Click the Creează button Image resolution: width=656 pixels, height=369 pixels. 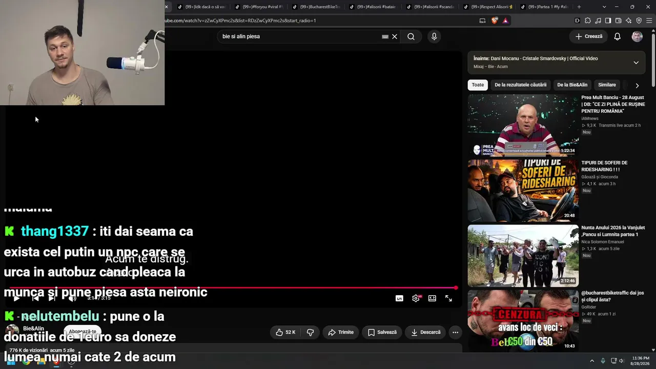[589, 36]
